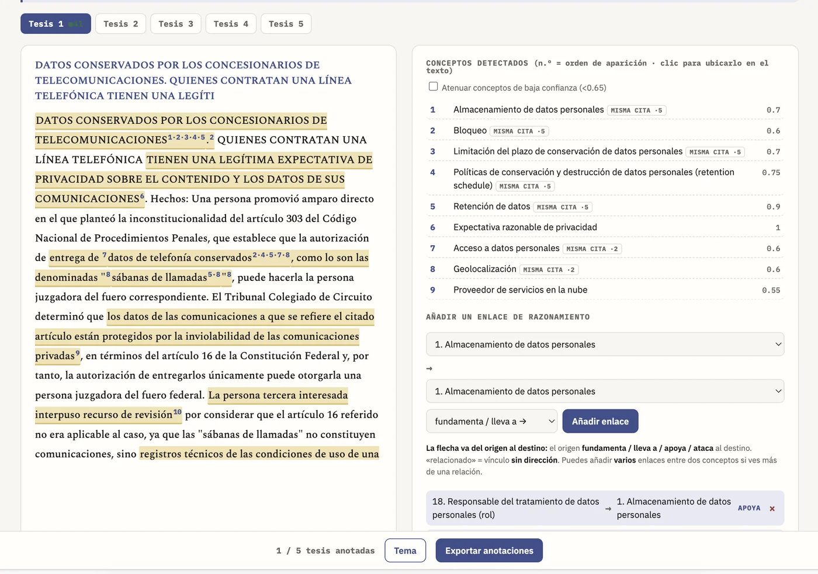Select 'Limitación del plazo de conservación' concept
Viewport: 818px width, 574px height.
pyautogui.click(x=605, y=152)
